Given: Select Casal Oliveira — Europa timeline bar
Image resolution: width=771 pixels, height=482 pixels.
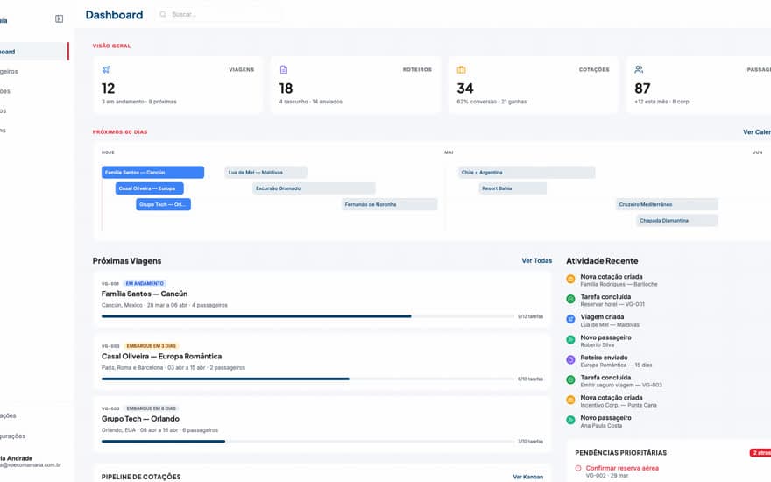Looking at the screenshot, I should (x=150, y=188).
